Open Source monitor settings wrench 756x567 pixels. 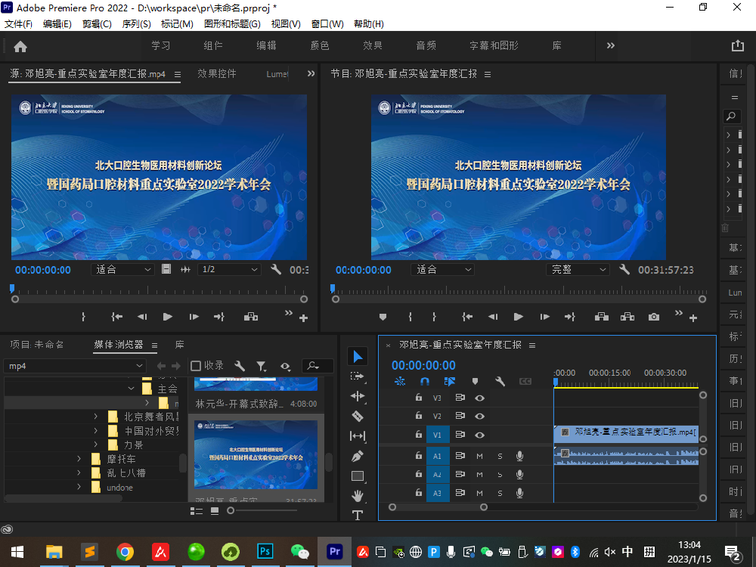276,269
